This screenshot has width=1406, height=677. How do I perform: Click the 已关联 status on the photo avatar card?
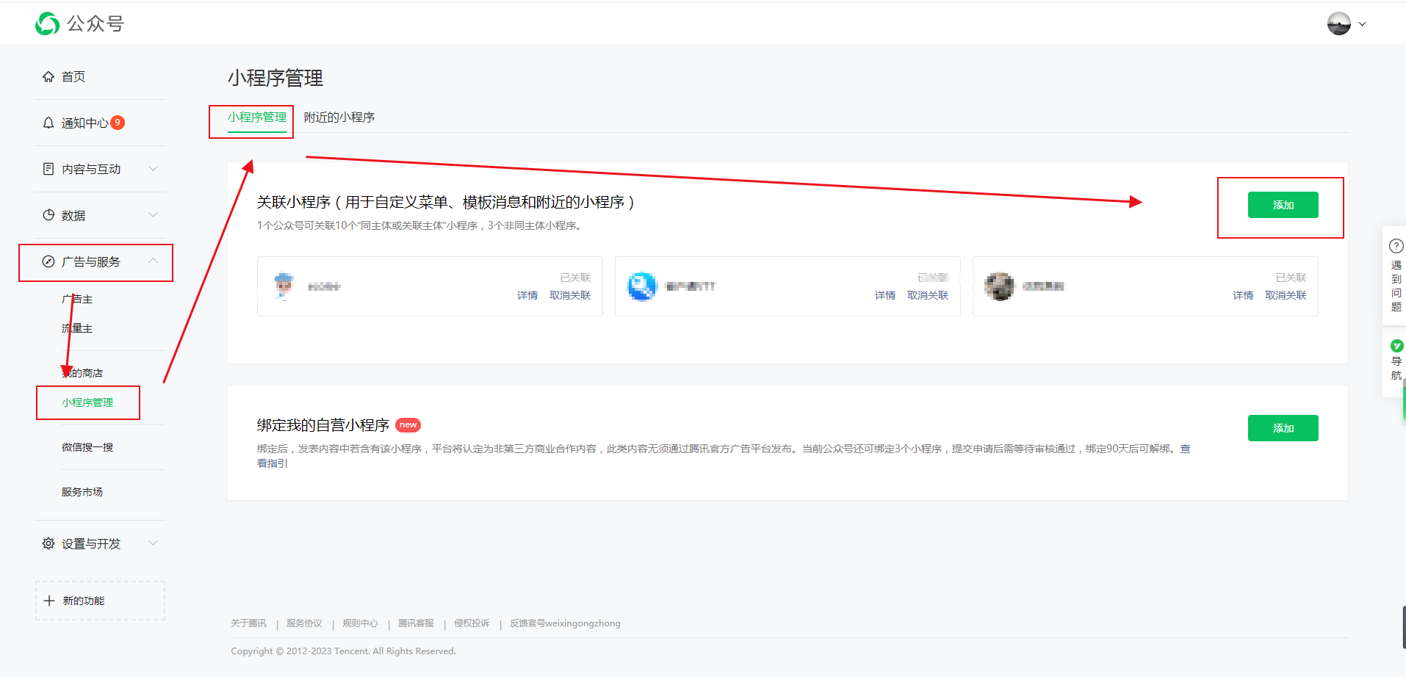(1291, 278)
